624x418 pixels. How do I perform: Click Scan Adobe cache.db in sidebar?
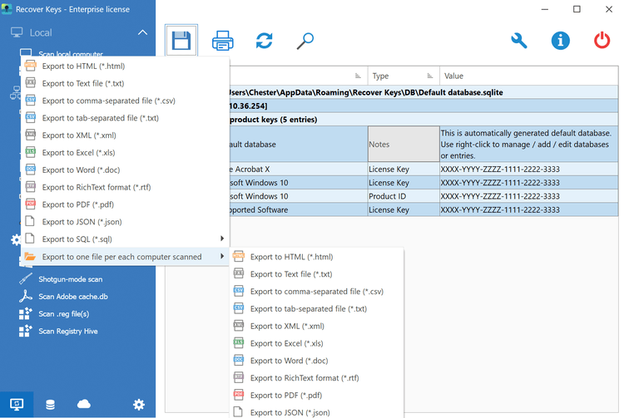point(72,297)
